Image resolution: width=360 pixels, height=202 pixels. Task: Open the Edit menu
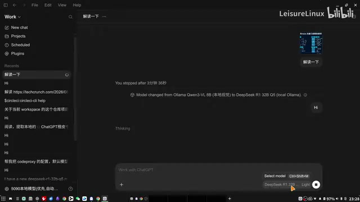(x=48, y=5)
